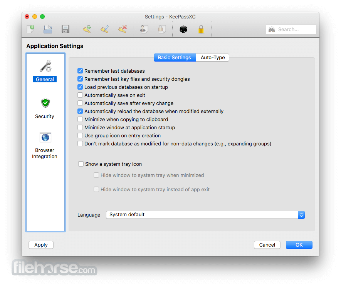Minimize the window with the yellow button

click(35, 17)
